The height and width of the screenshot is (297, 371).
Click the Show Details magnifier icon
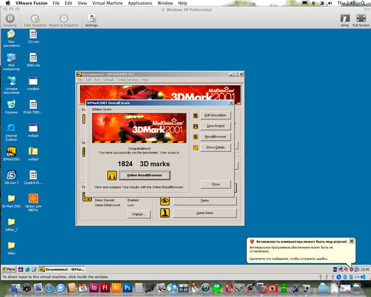click(x=196, y=147)
